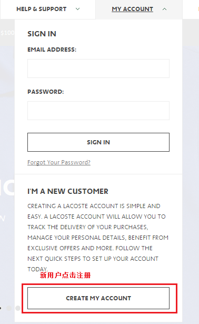
Task: Click the EMAIL ADDRESS field label
Action: 52,50
